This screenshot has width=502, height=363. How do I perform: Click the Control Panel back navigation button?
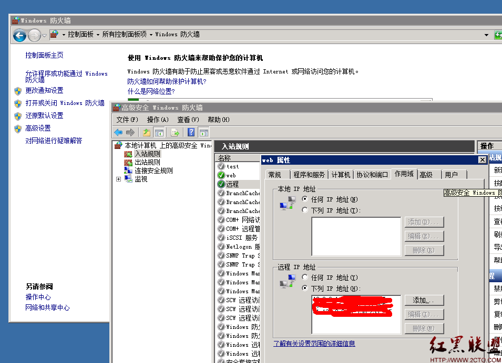(19, 35)
